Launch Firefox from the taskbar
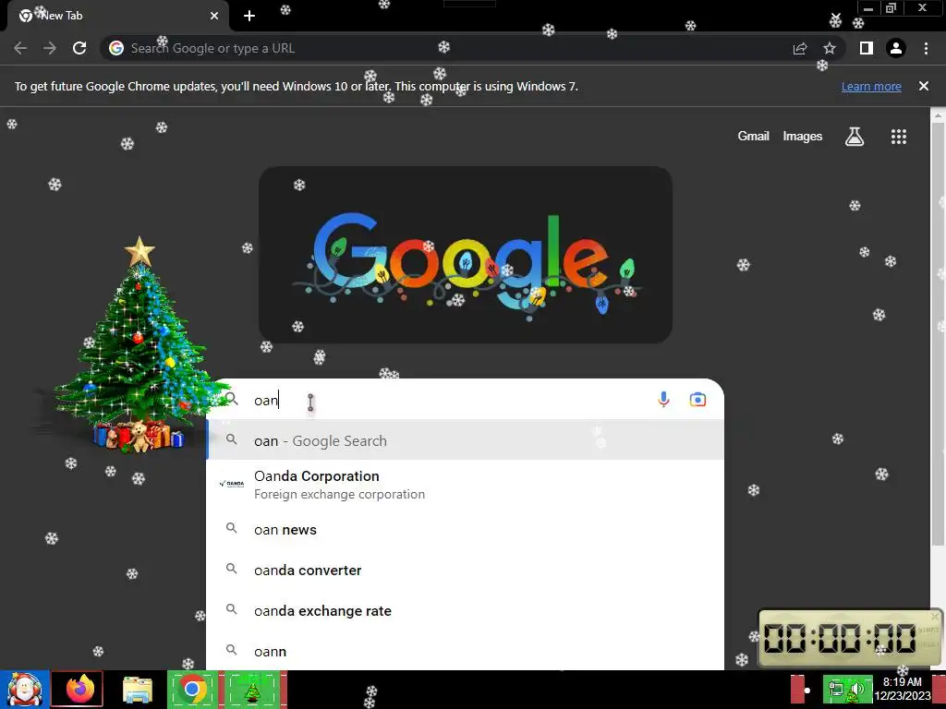 point(78,689)
